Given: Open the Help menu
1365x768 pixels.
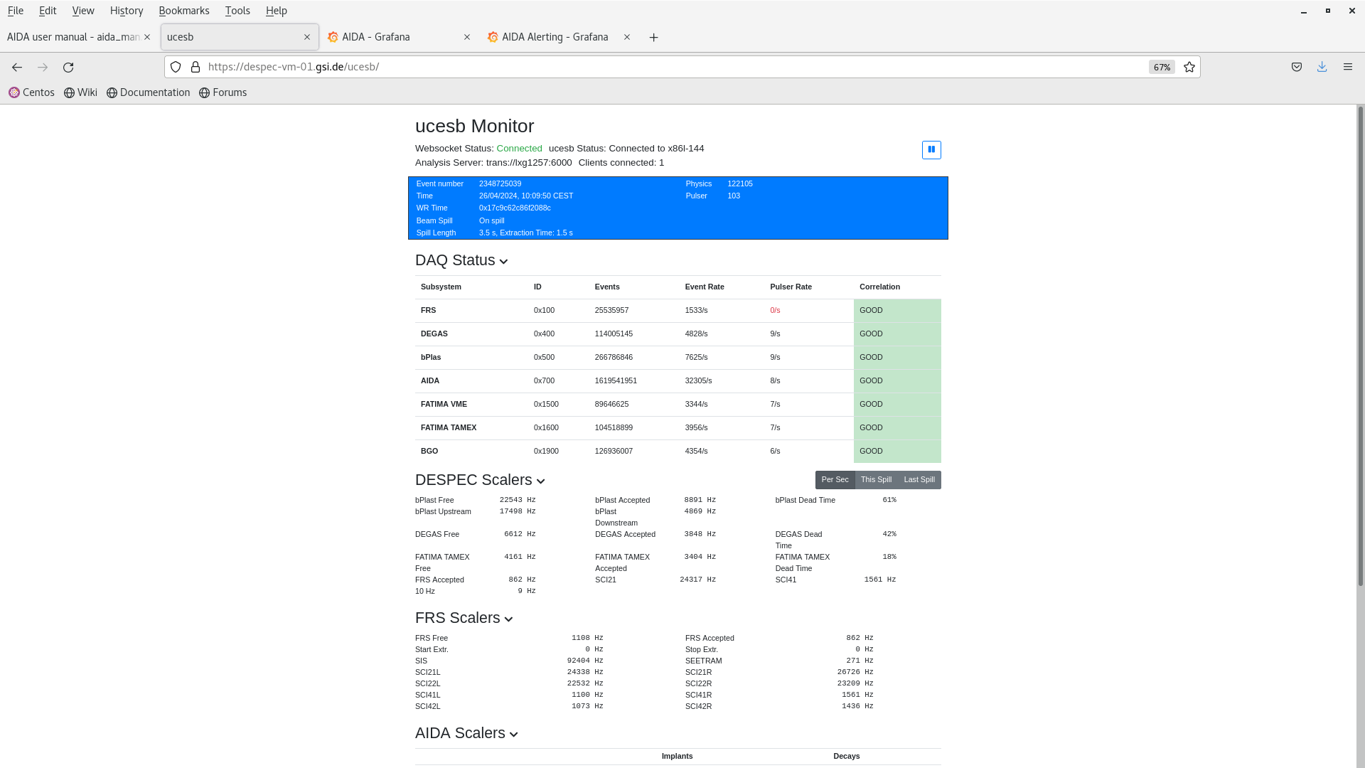Looking at the screenshot, I should 277,11.
